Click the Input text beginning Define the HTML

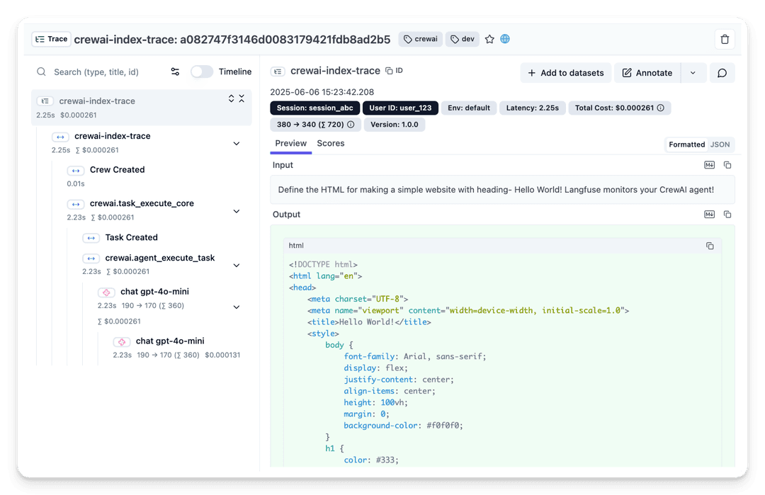coord(496,190)
